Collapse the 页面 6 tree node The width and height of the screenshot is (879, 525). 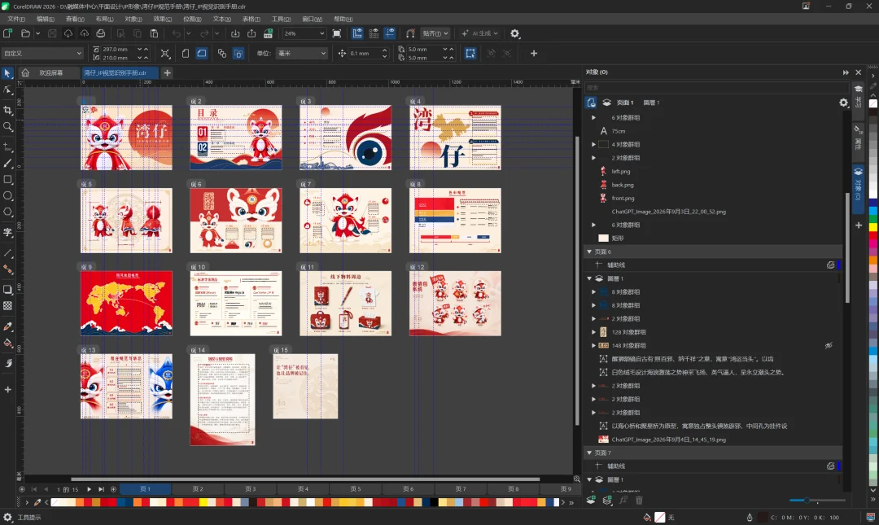click(589, 252)
